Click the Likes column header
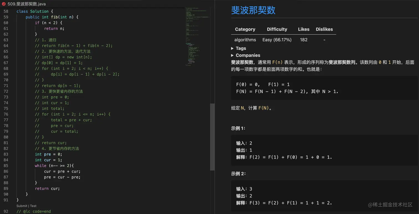Screen dimensions: 419x214 [303, 29]
